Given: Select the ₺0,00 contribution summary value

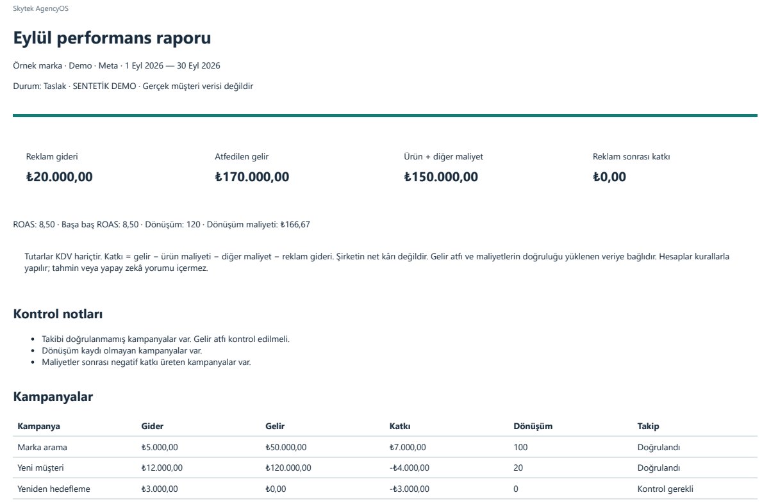Looking at the screenshot, I should tap(609, 177).
